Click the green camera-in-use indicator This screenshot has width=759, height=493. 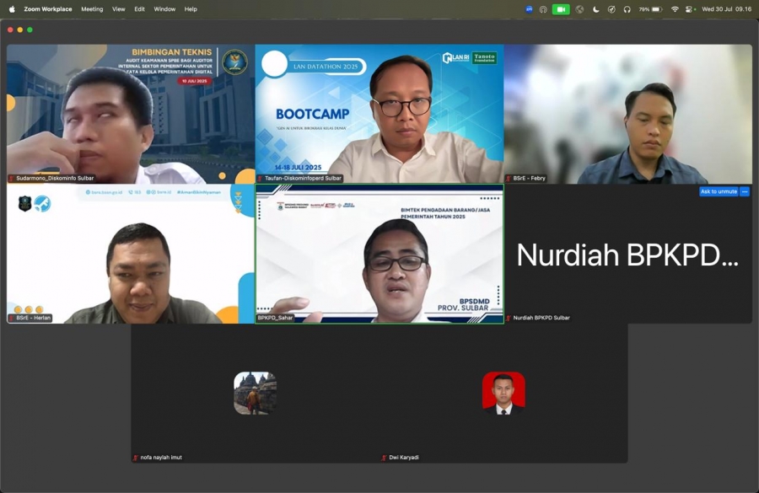(x=561, y=9)
